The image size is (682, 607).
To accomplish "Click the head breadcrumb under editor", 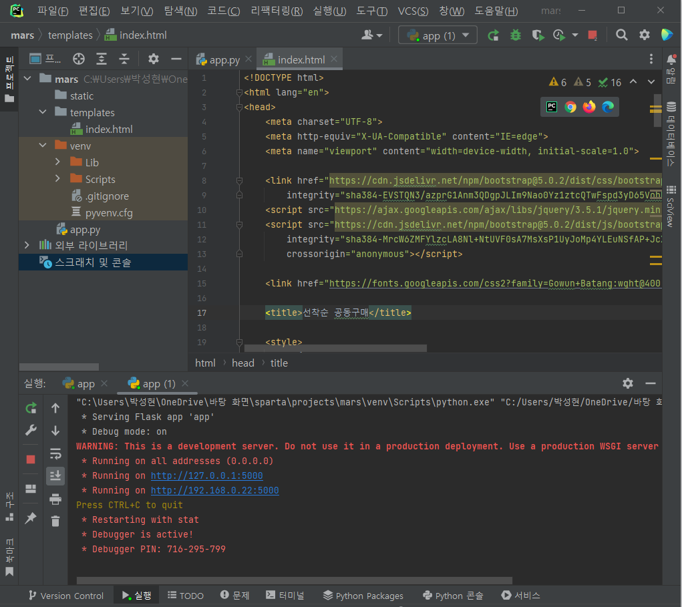I will [x=242, y=363].
